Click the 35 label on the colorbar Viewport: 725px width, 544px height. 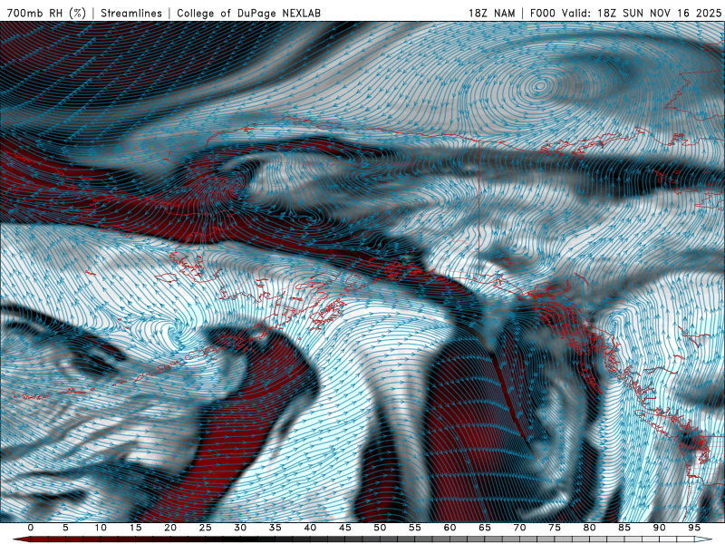pos(275,528)
